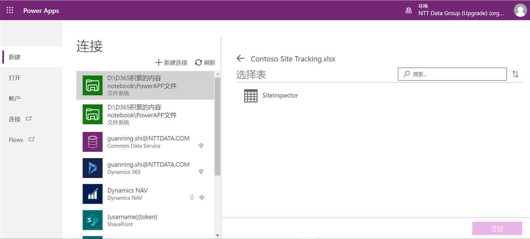Click the plus icon for new connection
The image size is (530, 239).
coord(158,63)
